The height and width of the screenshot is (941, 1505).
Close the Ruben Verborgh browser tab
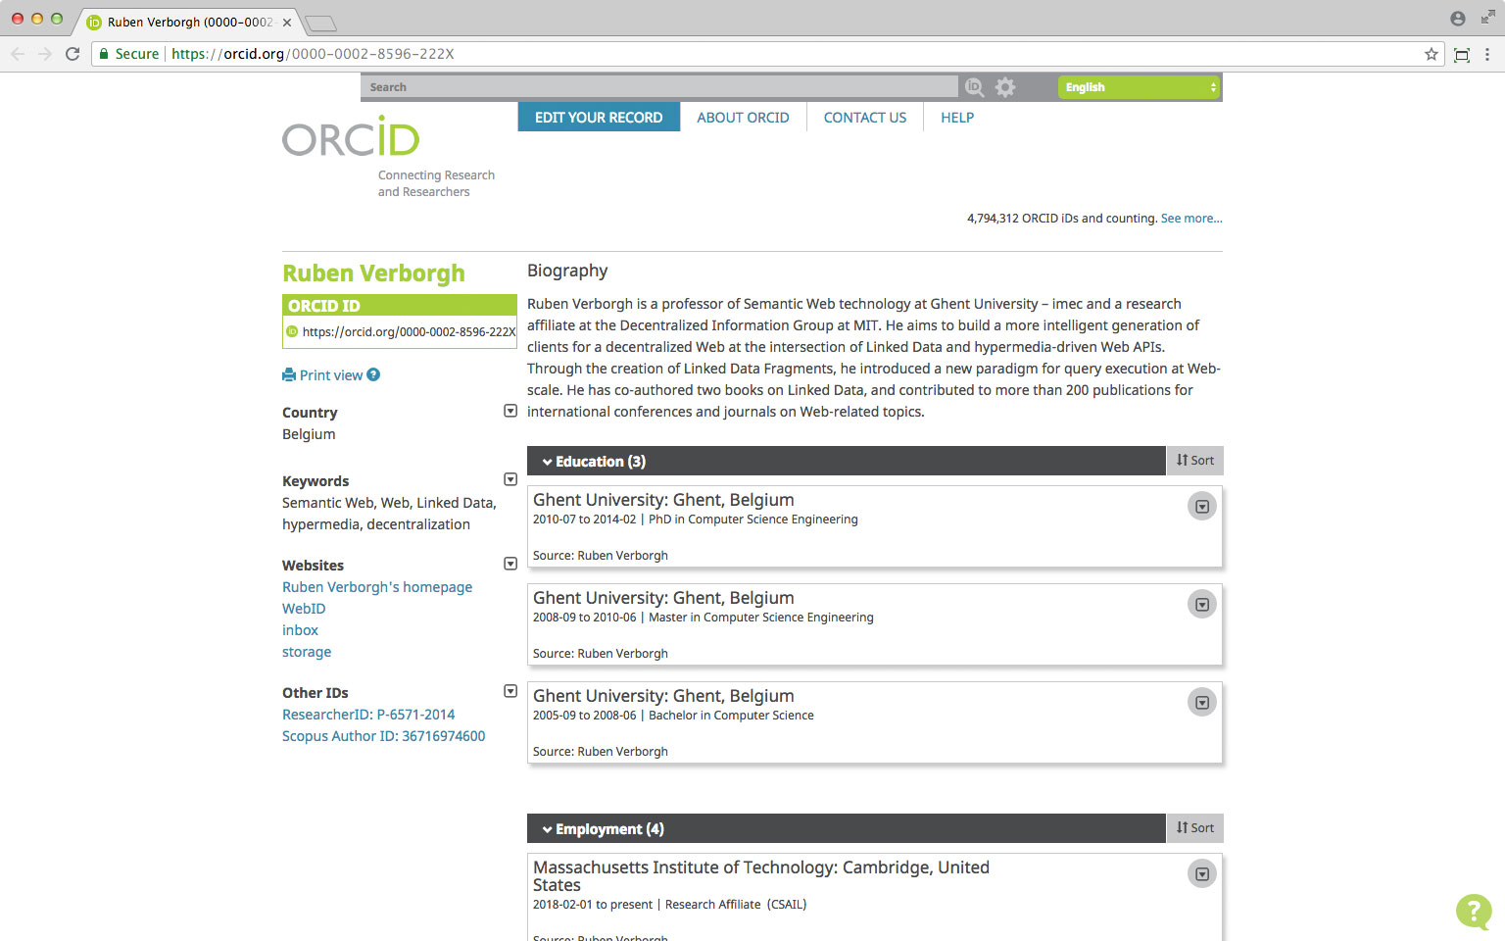click(287, 22)
